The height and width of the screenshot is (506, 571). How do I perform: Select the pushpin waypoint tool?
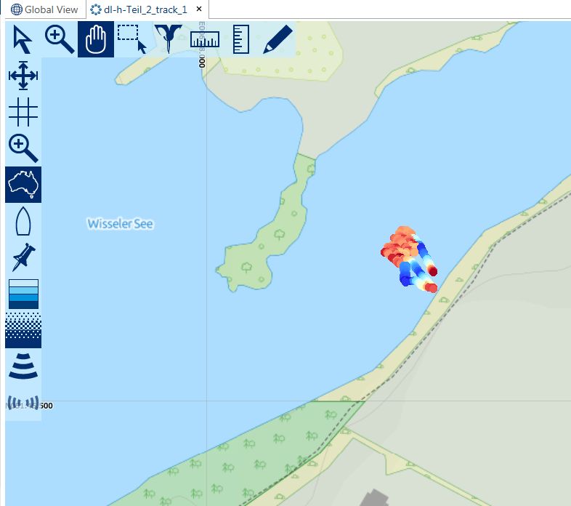[23, 257]
